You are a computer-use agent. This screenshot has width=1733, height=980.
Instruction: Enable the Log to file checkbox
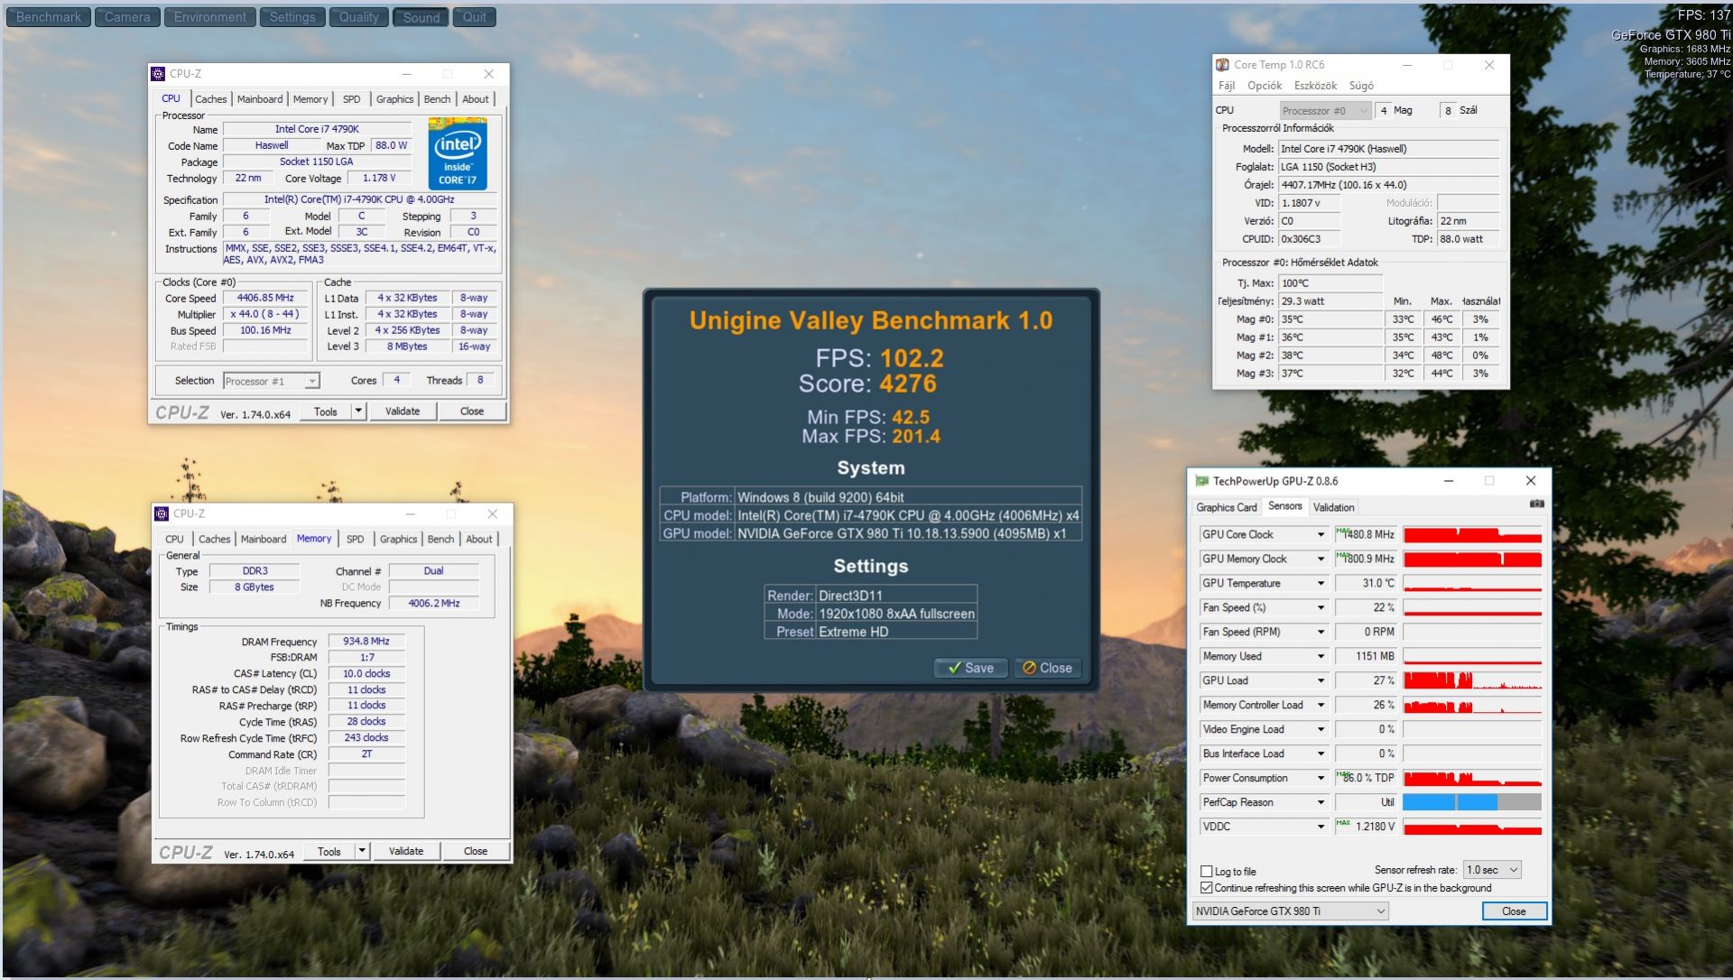(x=1206, y=872)
